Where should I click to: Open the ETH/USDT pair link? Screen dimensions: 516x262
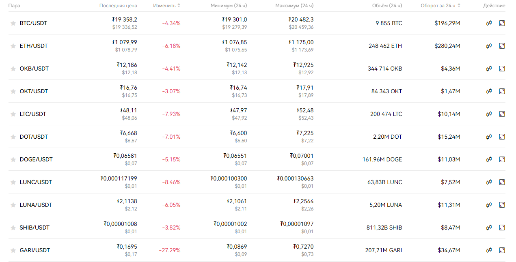pyautogui.click(x=34, y=46)
